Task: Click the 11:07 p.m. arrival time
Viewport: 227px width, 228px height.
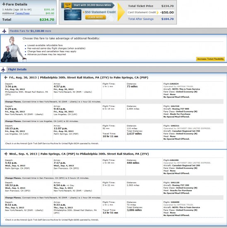Action: pos(60,129)
